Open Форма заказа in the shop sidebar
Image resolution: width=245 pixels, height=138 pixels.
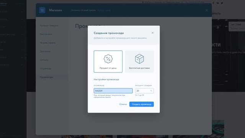click(47, 43)
